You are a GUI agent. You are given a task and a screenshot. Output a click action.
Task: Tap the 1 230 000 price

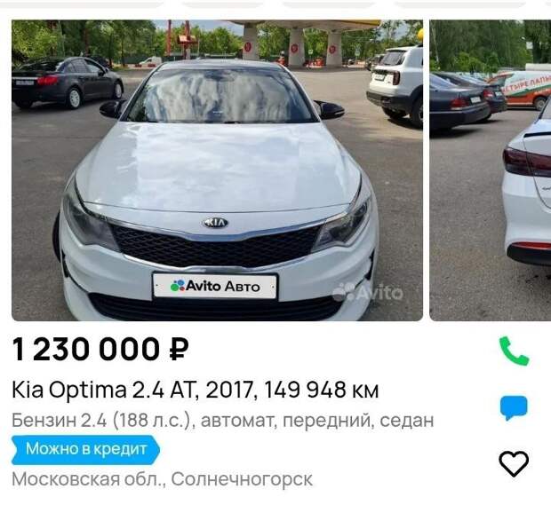point(100,349)
